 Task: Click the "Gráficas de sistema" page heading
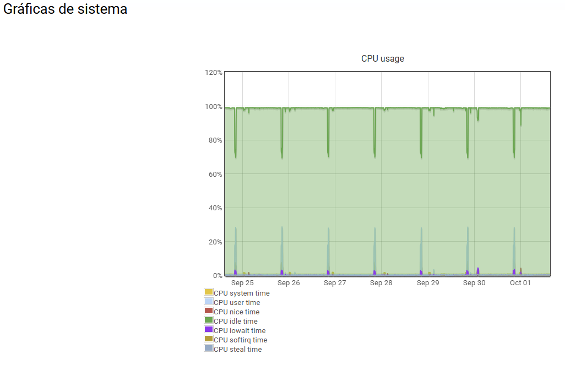(65, 9)
